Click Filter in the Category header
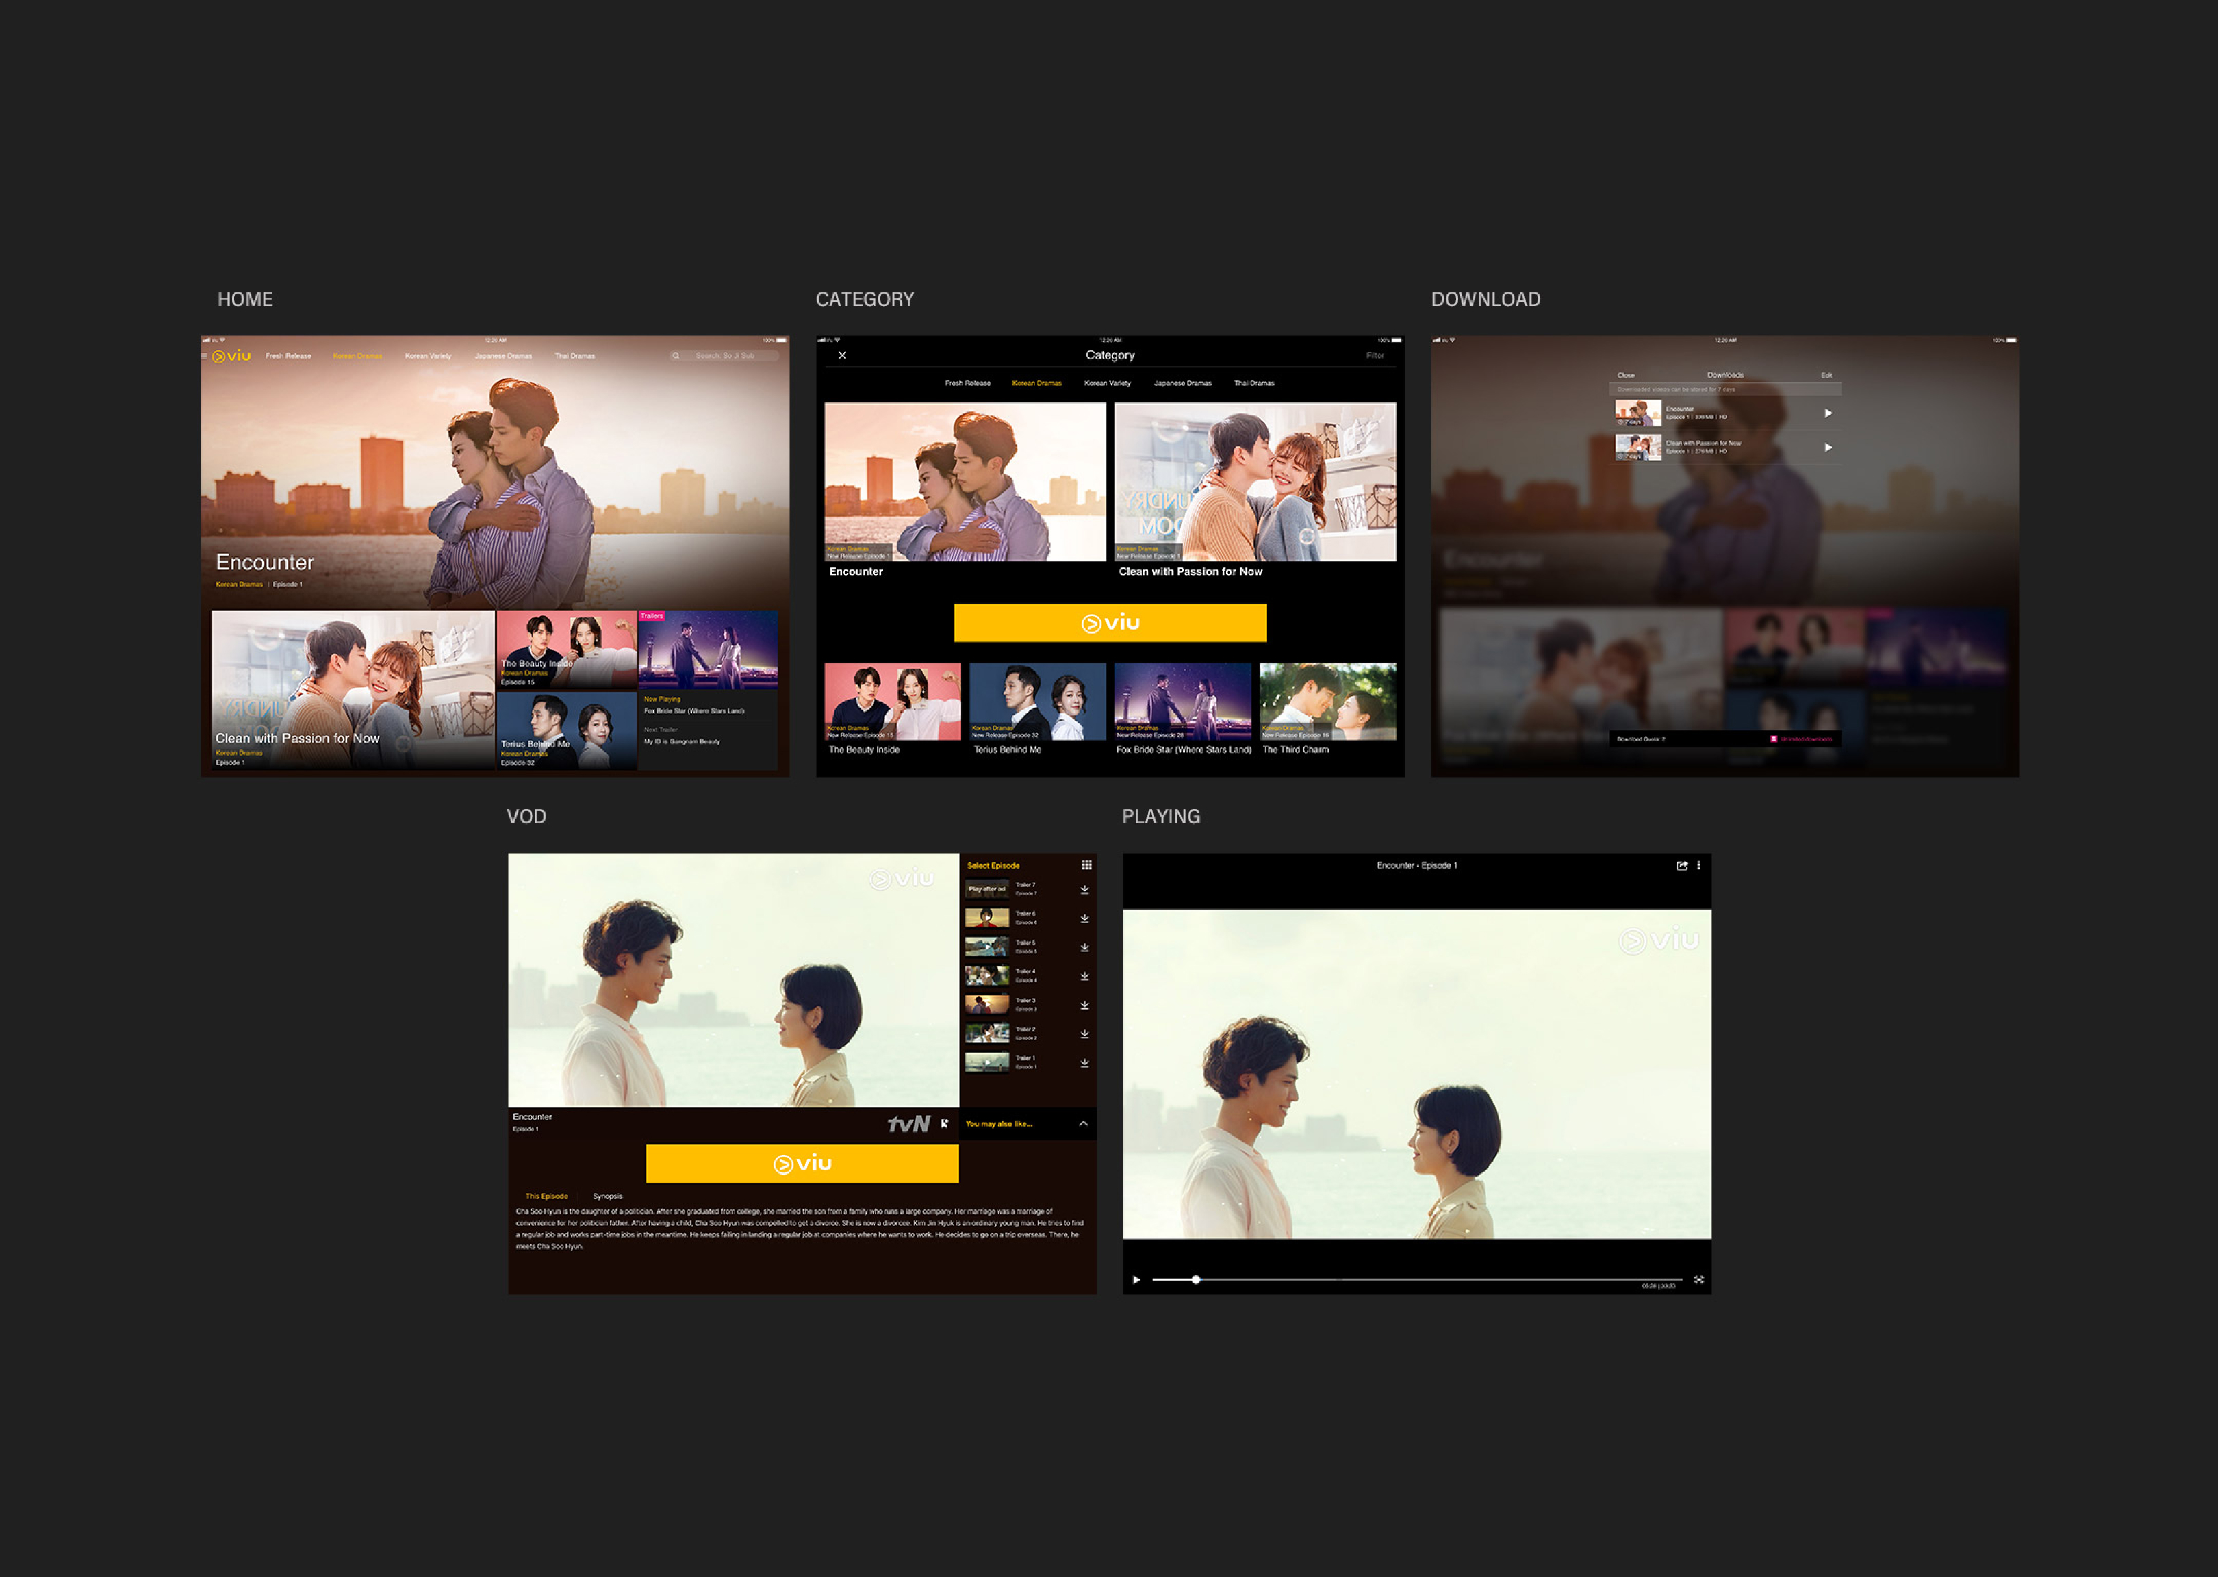2218x1577 pixels. tap(1375, 355)
